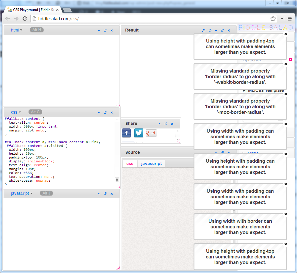Click the Alt J shortcut badge

[46, 193]
